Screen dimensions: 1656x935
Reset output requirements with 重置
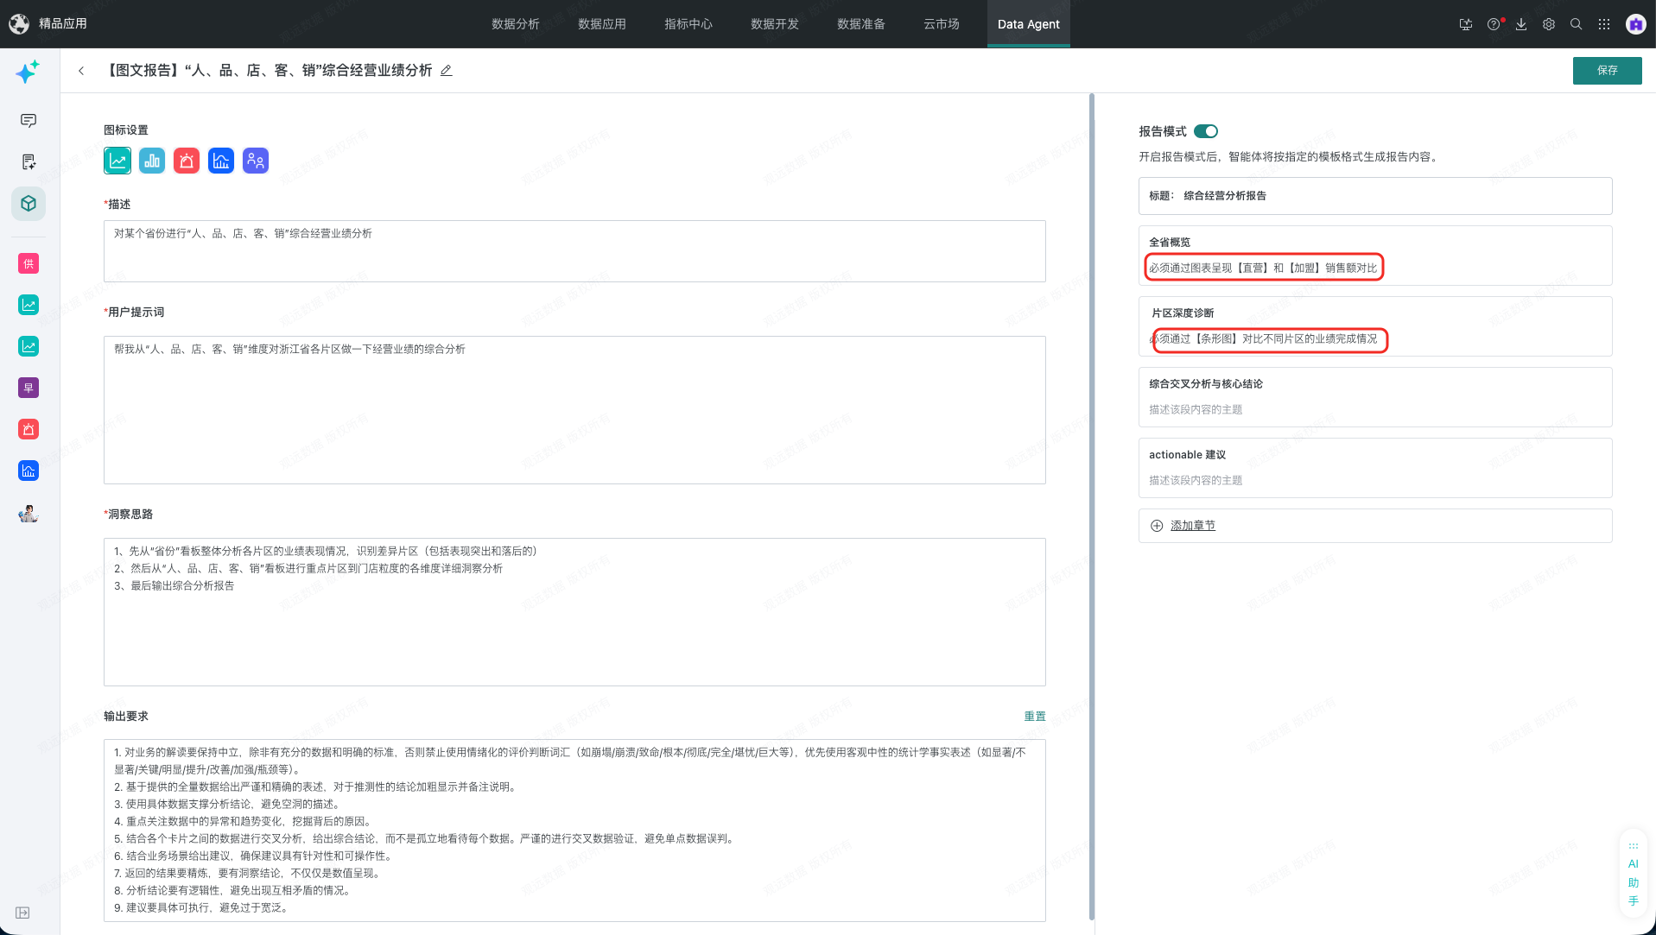point(1035,717)
